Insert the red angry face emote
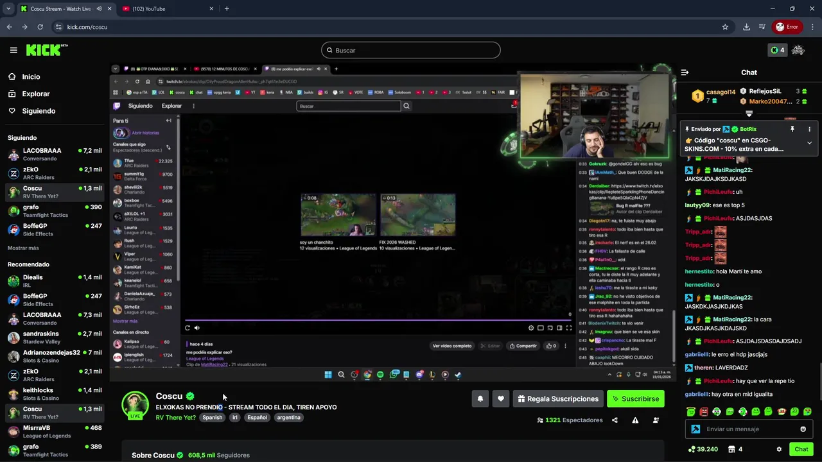Viewport: 822px width, 462px height. (704, 412)
